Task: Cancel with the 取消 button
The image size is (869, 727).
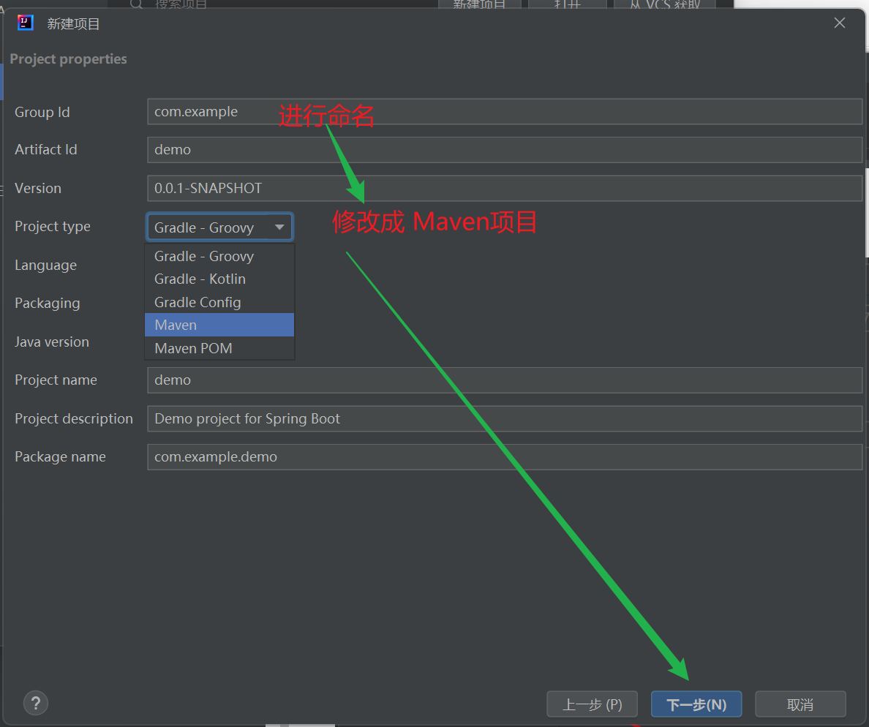Action: point(800,704)
